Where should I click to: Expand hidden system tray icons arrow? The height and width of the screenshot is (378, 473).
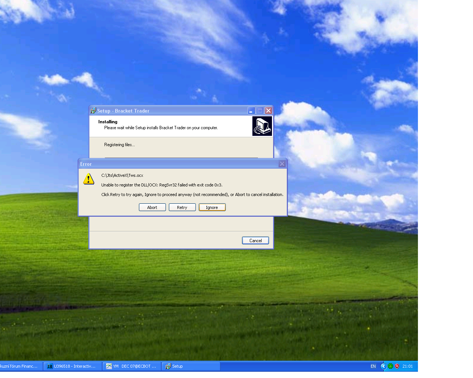pos(384,366)
